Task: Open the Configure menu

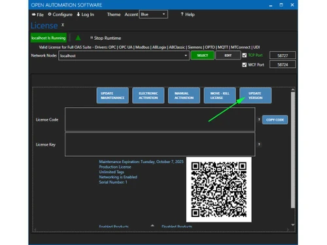Action: coord(60,14)
